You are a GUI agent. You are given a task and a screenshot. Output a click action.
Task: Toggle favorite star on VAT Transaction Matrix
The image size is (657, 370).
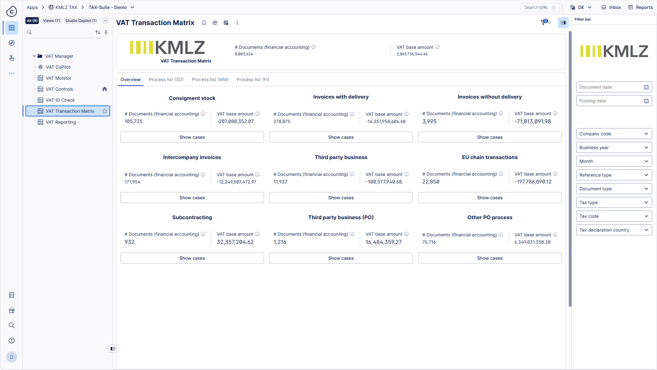tap(105, 111)
